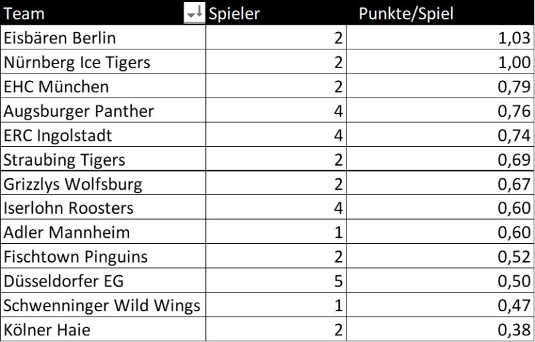Click the 0,47 points-per-game cell

pos(440,305)
